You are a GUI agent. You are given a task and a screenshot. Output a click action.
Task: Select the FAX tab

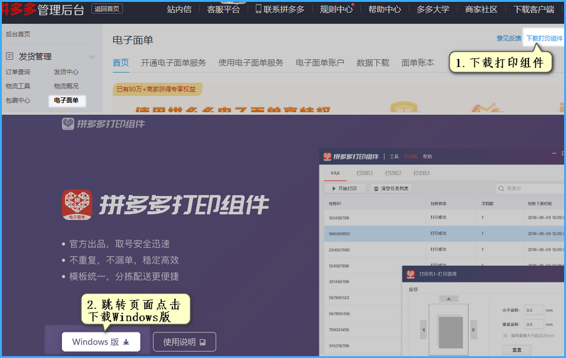pyautogui.click(x=335, y=173)
